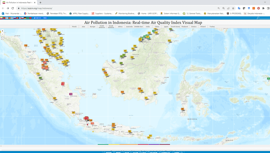Open the browser tab search chevron
270x153 pixels.
(x=265, y=2)
